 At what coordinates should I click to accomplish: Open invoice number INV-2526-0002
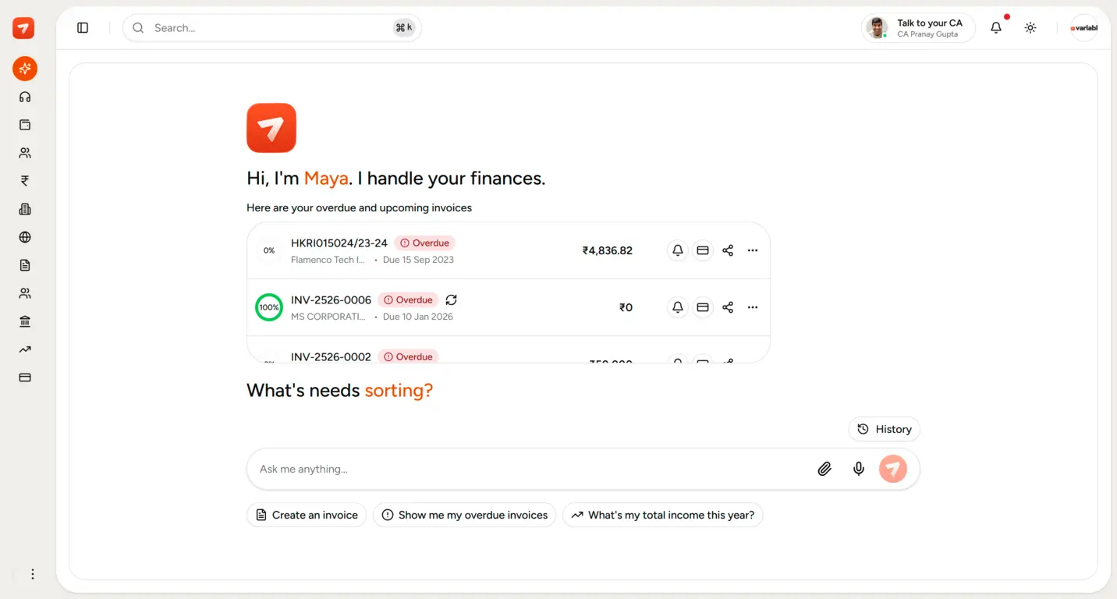pos(331,356)
